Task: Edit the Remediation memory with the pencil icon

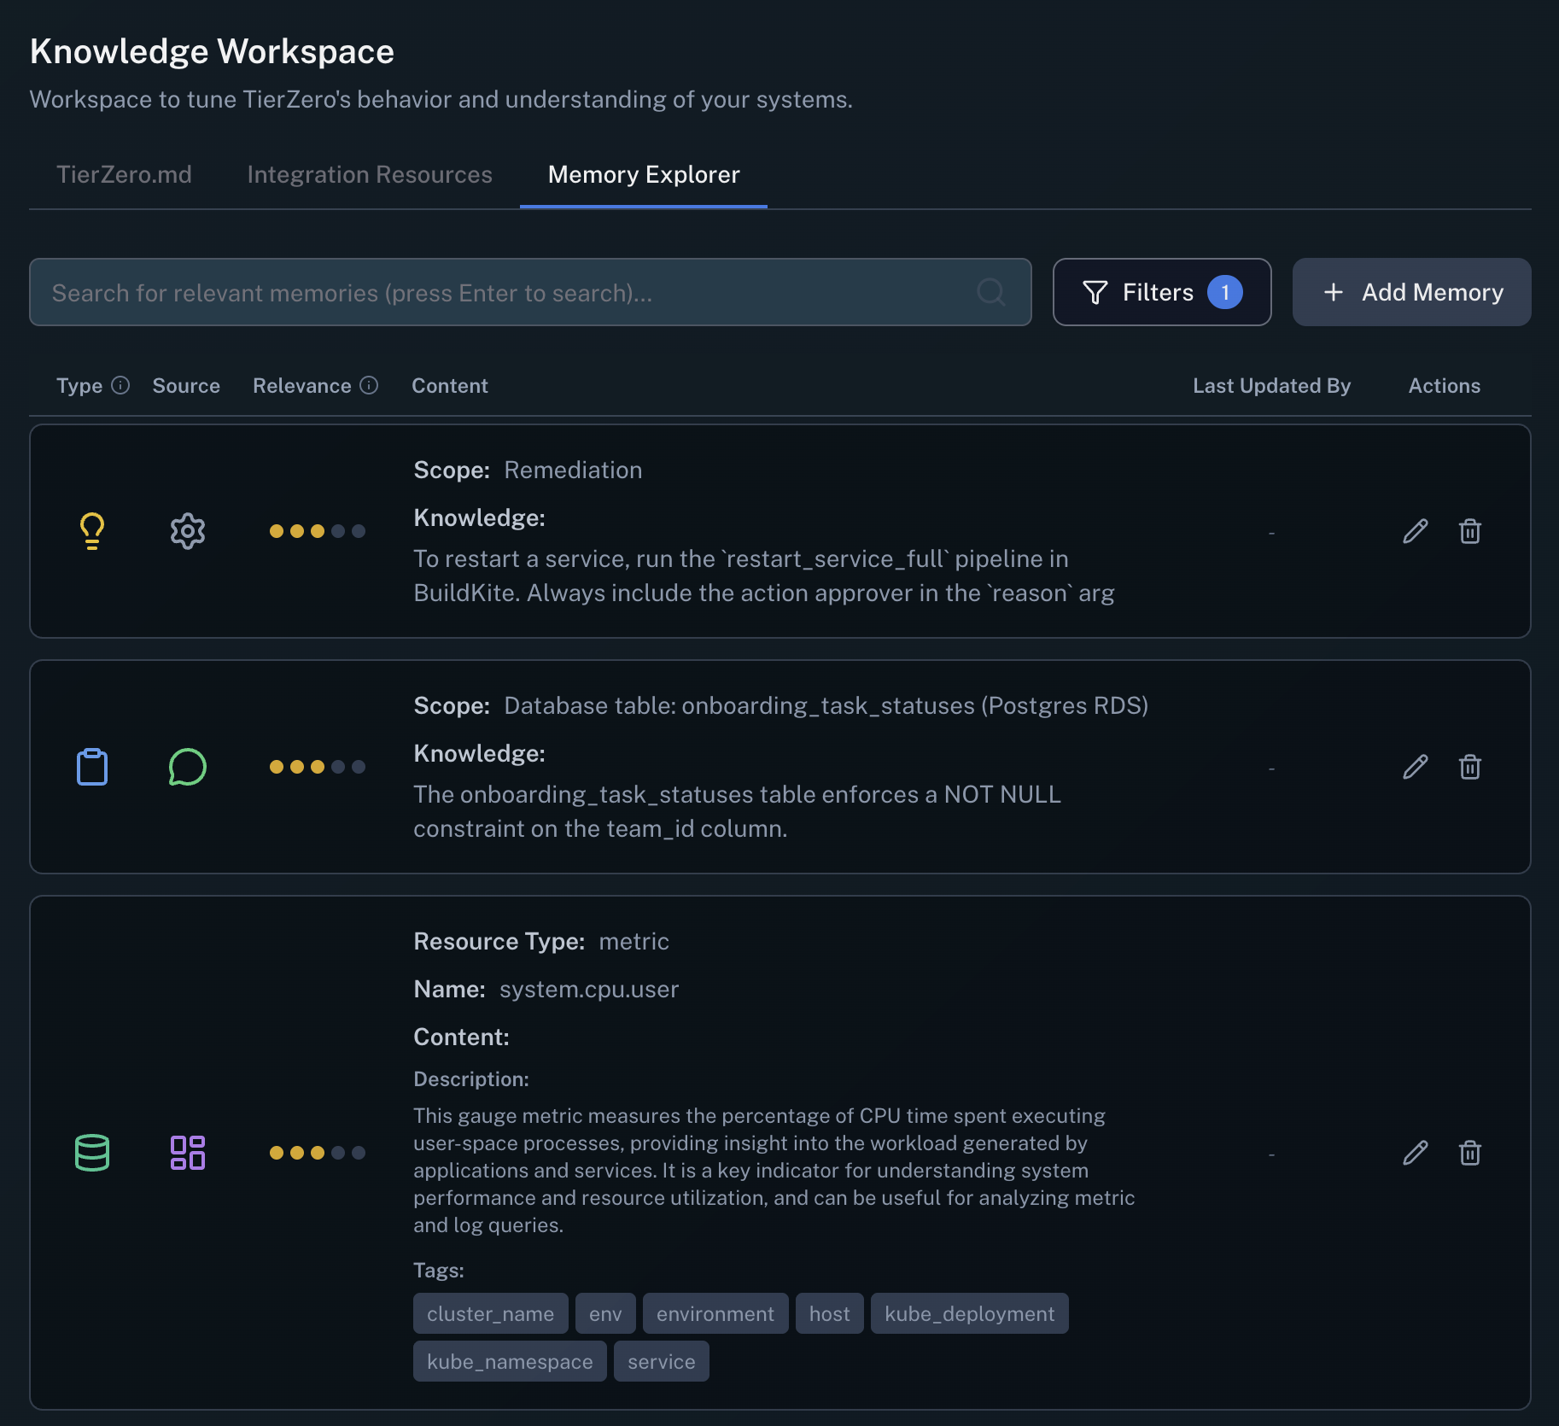Action: 1415,531
